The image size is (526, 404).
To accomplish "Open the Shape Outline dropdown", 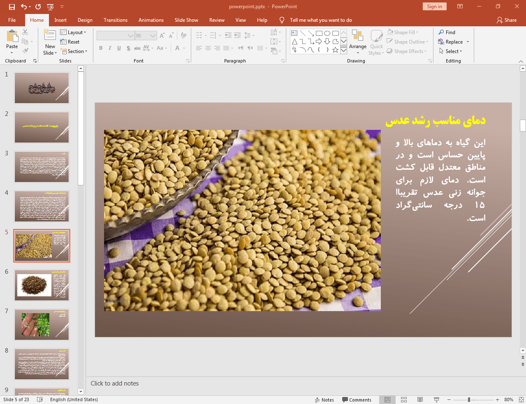I will pyautogui.click(x=408, y=42).
